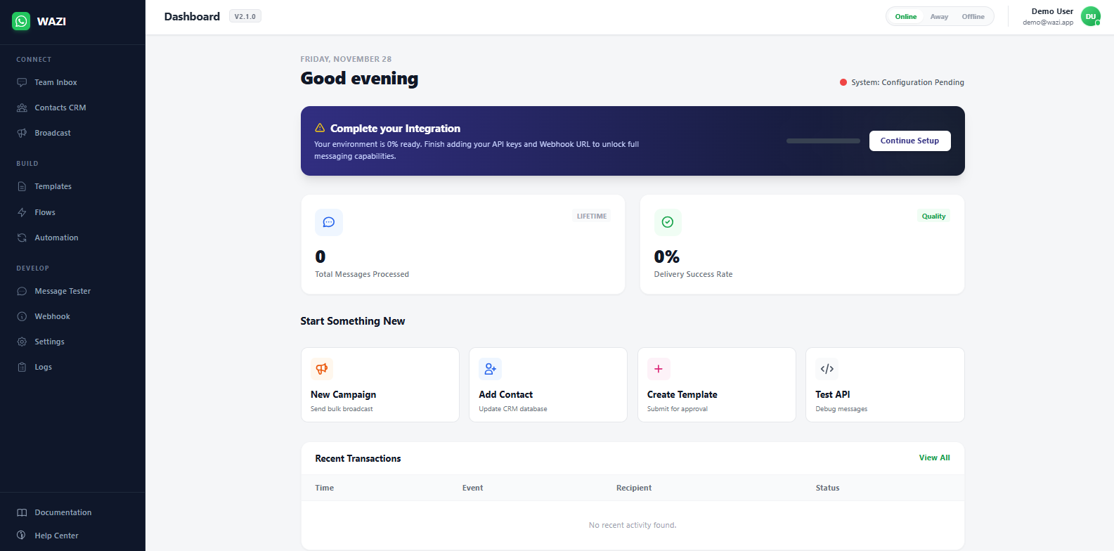Click the Flows lightning bolt icon
This screenshot has height=551, width=1114.
tap(22, 212)
